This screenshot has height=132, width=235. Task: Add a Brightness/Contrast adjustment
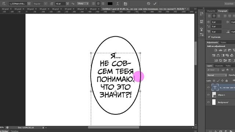[216, 50]
